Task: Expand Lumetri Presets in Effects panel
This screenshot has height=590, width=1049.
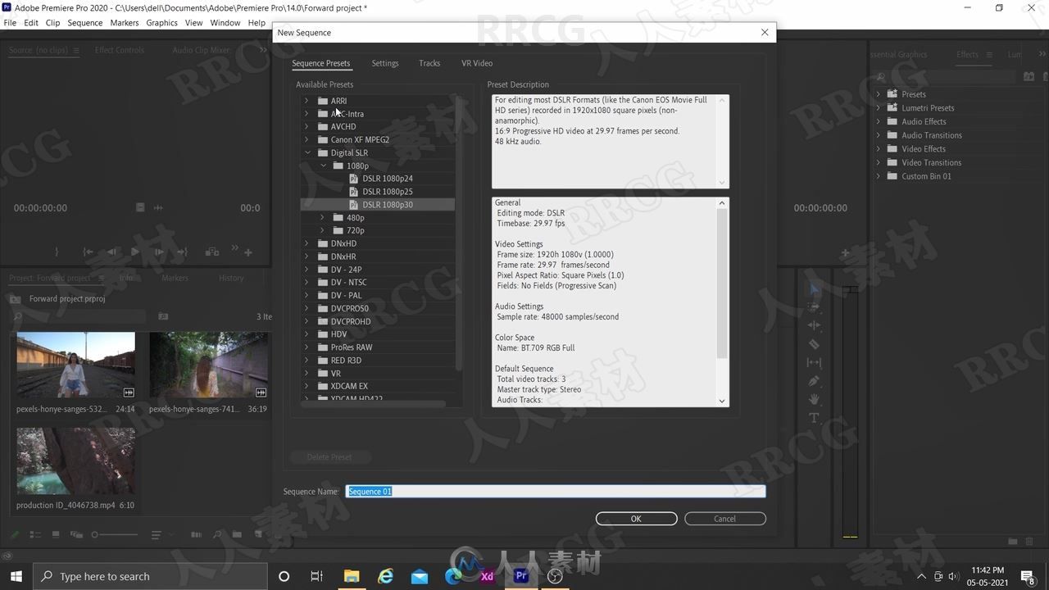Action: (x=879, y=107)
